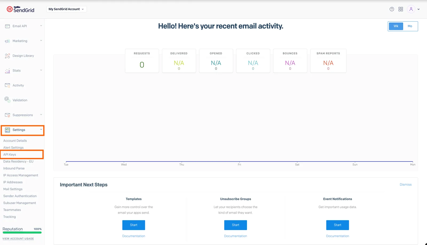Expand the Marketing chevron
The width and height of the screenshot is (427, 245).
(x=41, y=41)
